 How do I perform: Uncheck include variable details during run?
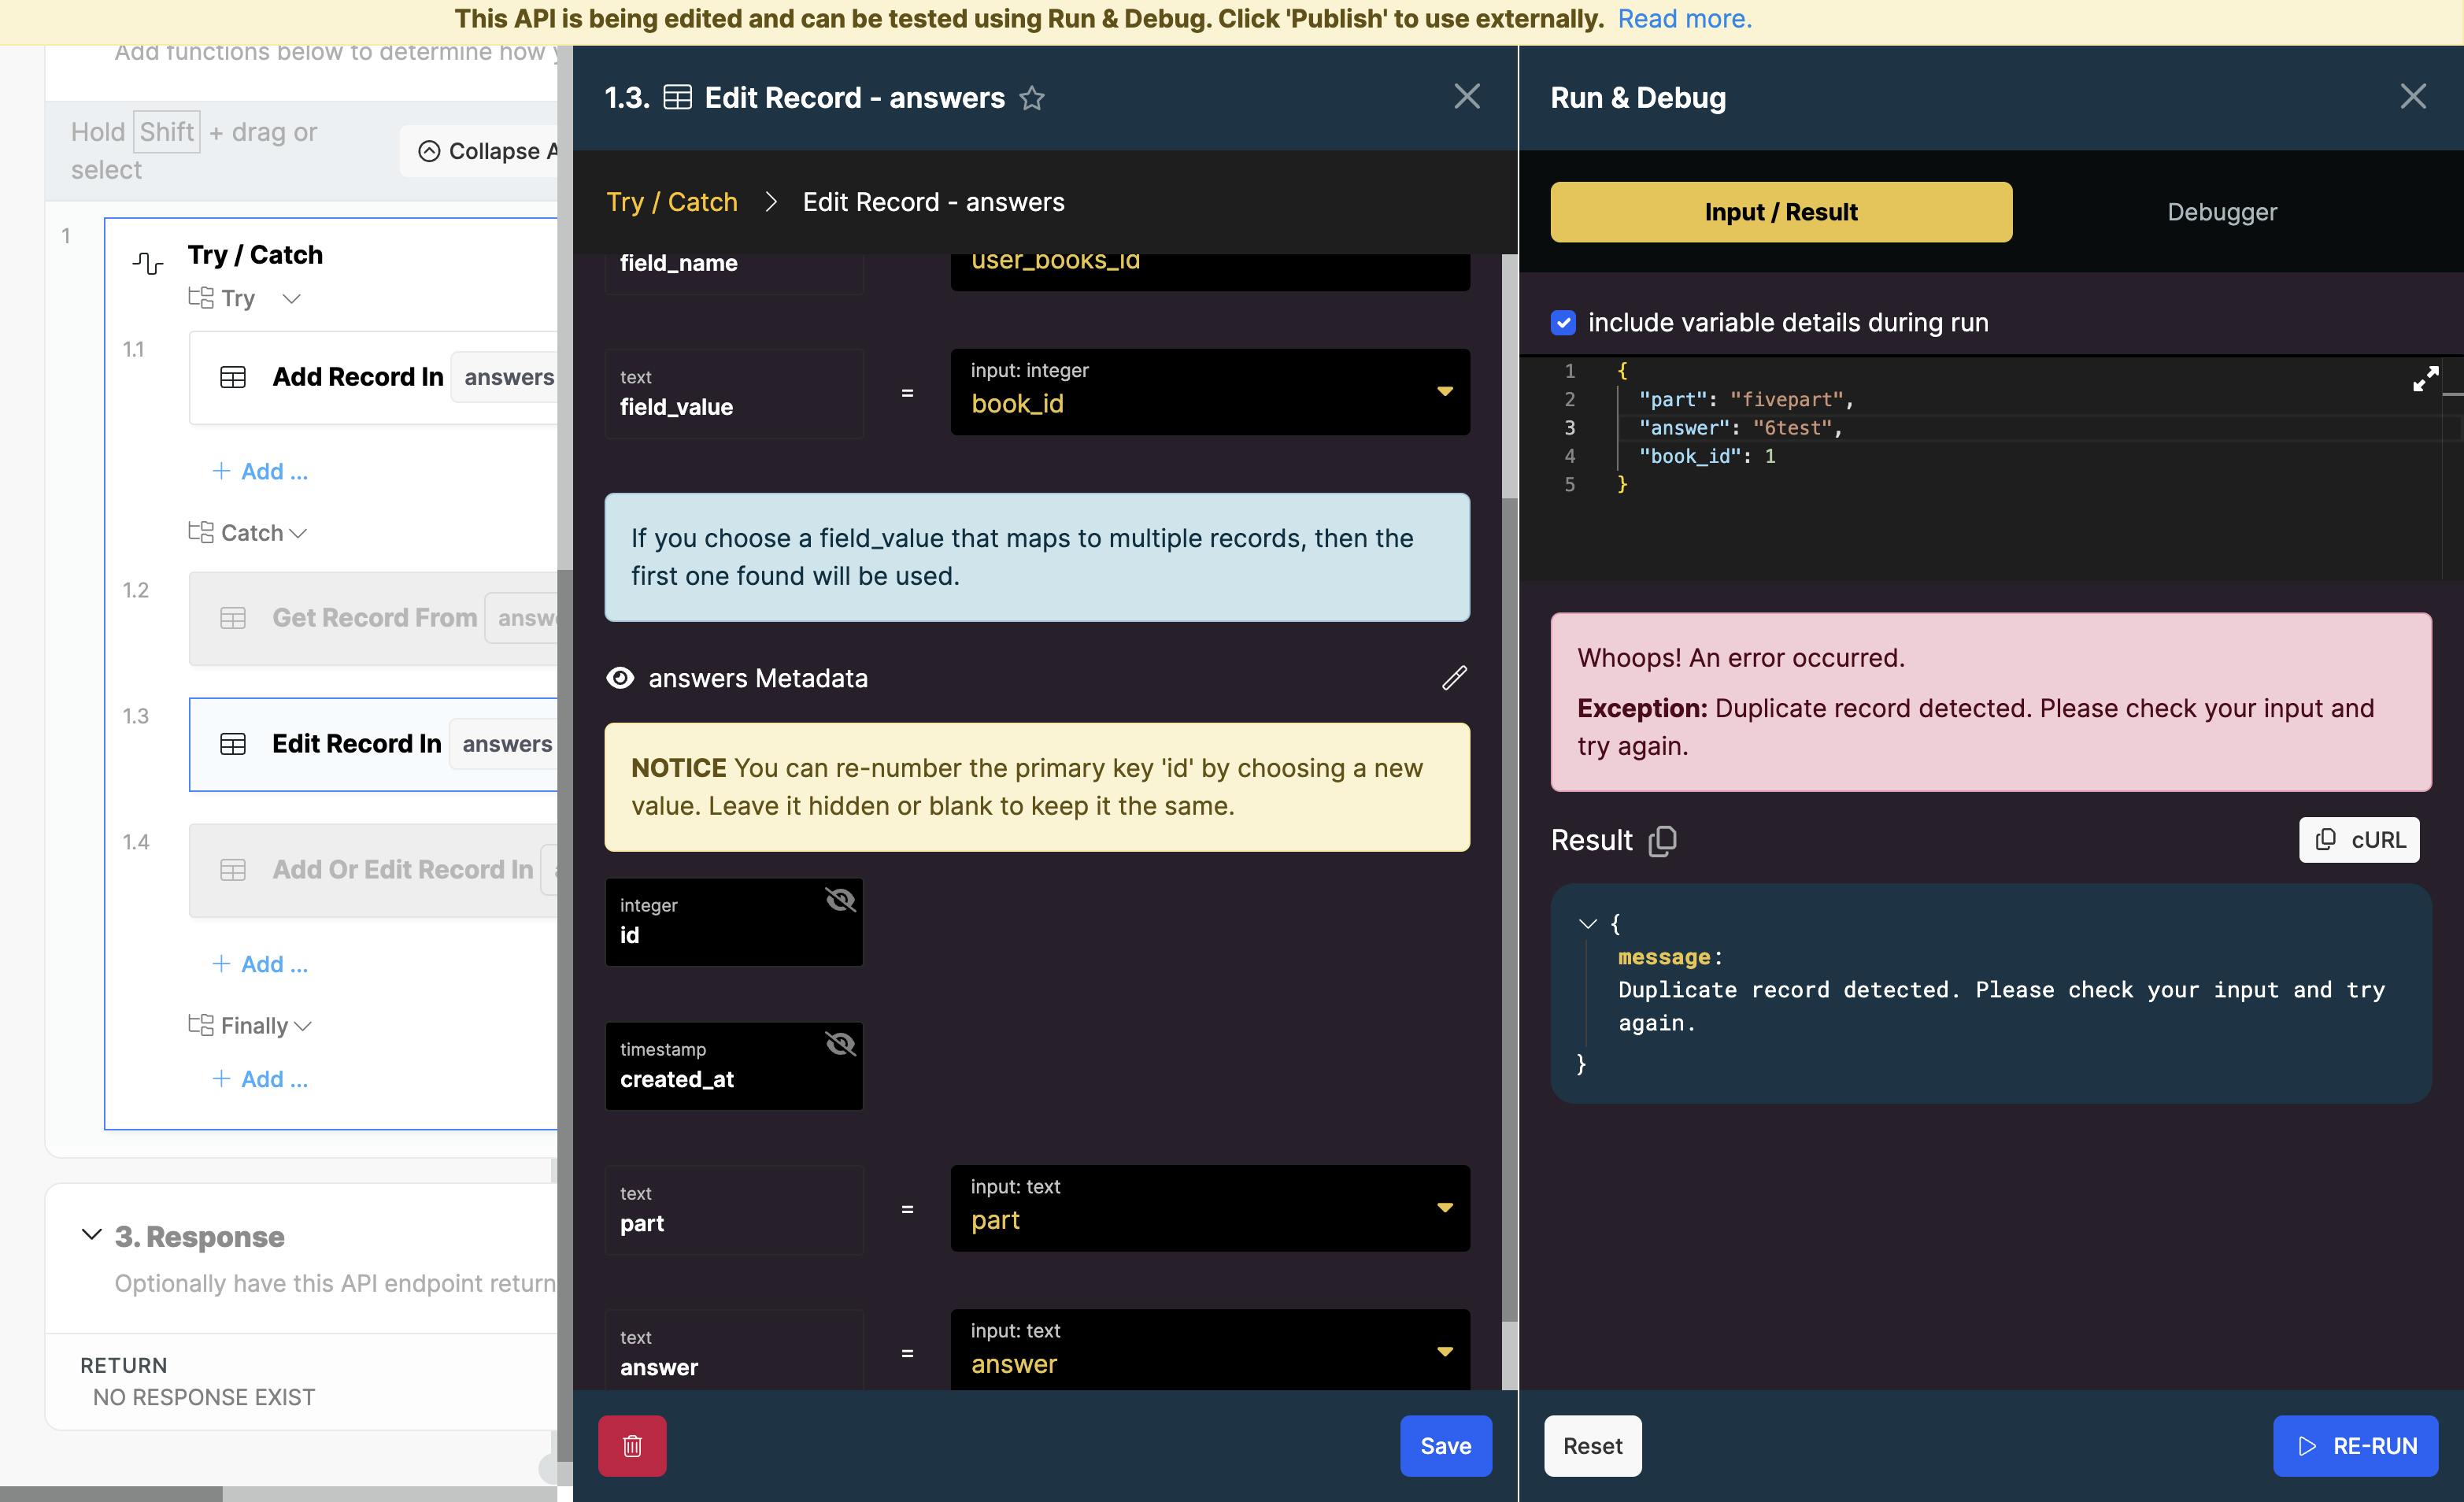coord(1563,322)
